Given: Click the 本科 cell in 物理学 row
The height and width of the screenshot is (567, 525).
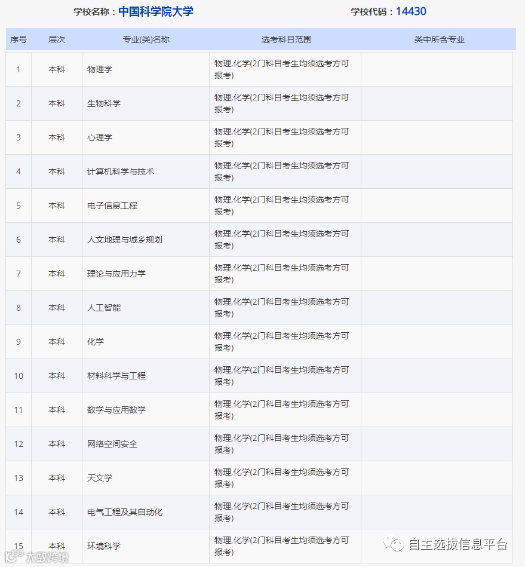Looking at the screenshot, I should click(x=57, y=69).
